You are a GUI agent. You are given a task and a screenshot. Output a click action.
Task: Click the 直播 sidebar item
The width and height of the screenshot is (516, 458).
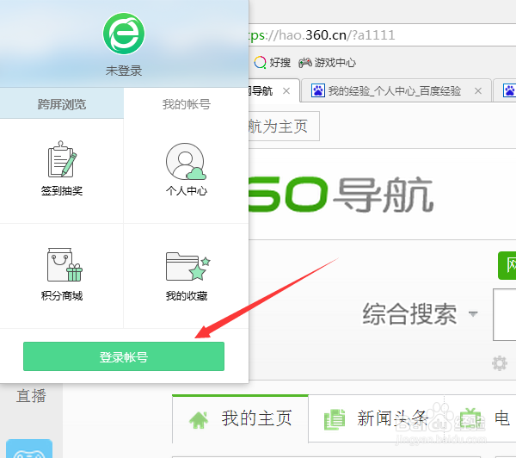click(x=31, y=396)
